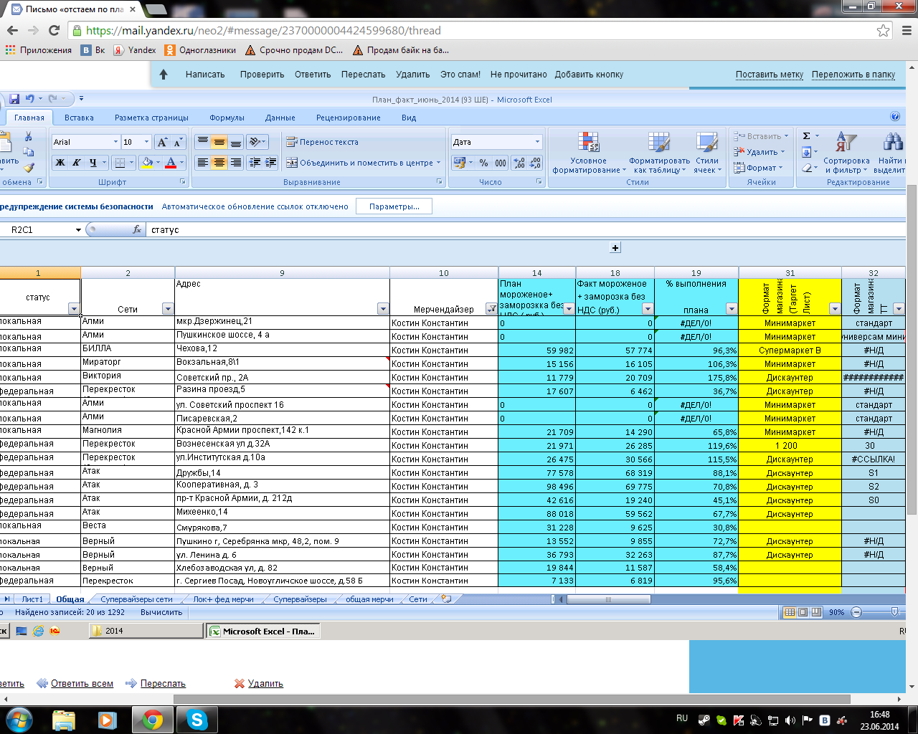Increase font size with large A icon

(x=163, y=142)
